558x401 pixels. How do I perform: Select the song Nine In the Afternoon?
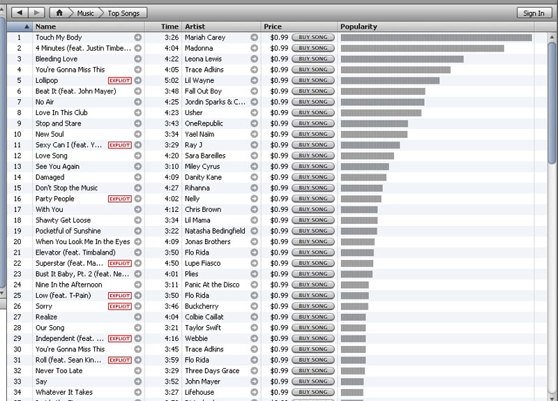pos(68,285)
